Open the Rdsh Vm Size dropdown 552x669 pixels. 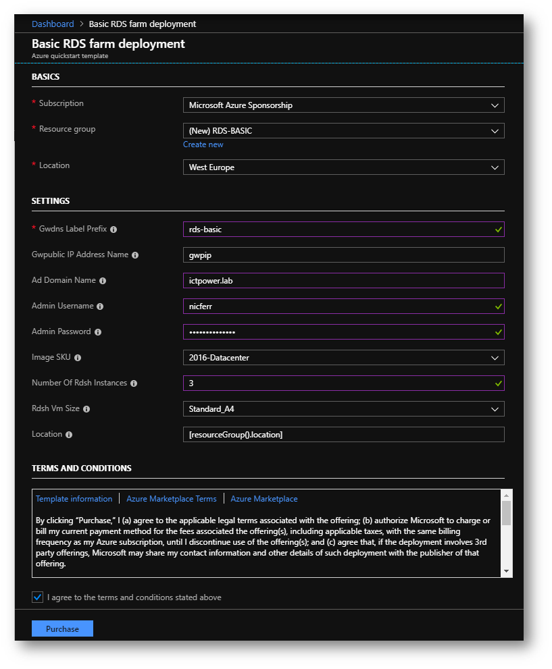coord(344,408)
